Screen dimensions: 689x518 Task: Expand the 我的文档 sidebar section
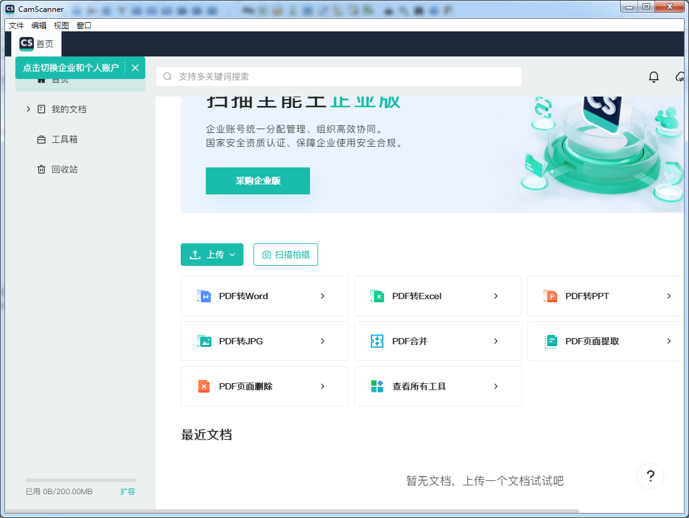(28, 108)
